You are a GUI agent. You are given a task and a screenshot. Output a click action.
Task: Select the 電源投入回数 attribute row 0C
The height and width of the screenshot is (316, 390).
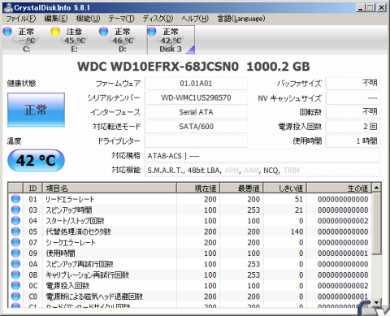(x=190, y=286)
